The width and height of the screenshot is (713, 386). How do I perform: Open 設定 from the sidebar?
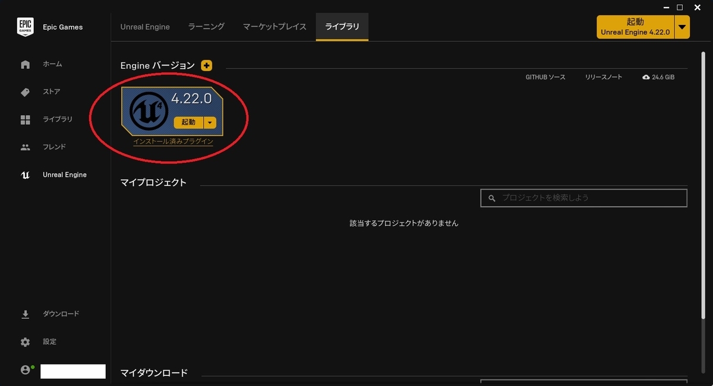click(x=50, y=341)
